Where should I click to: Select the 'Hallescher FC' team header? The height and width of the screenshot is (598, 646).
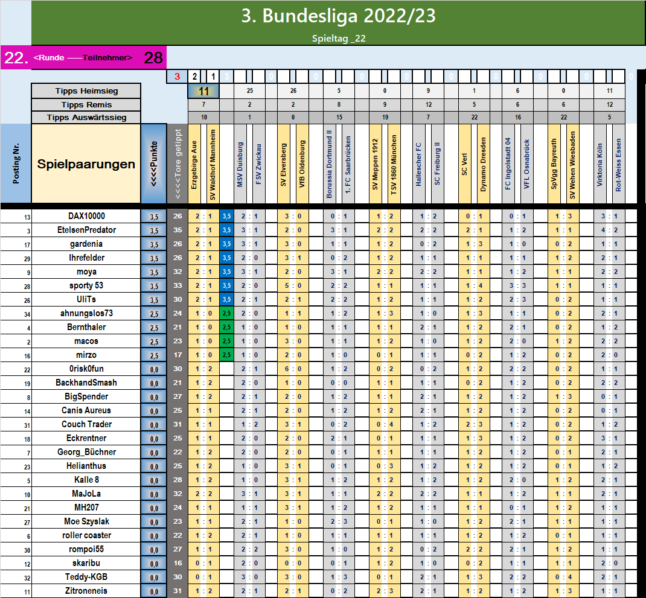coord(418,164)
